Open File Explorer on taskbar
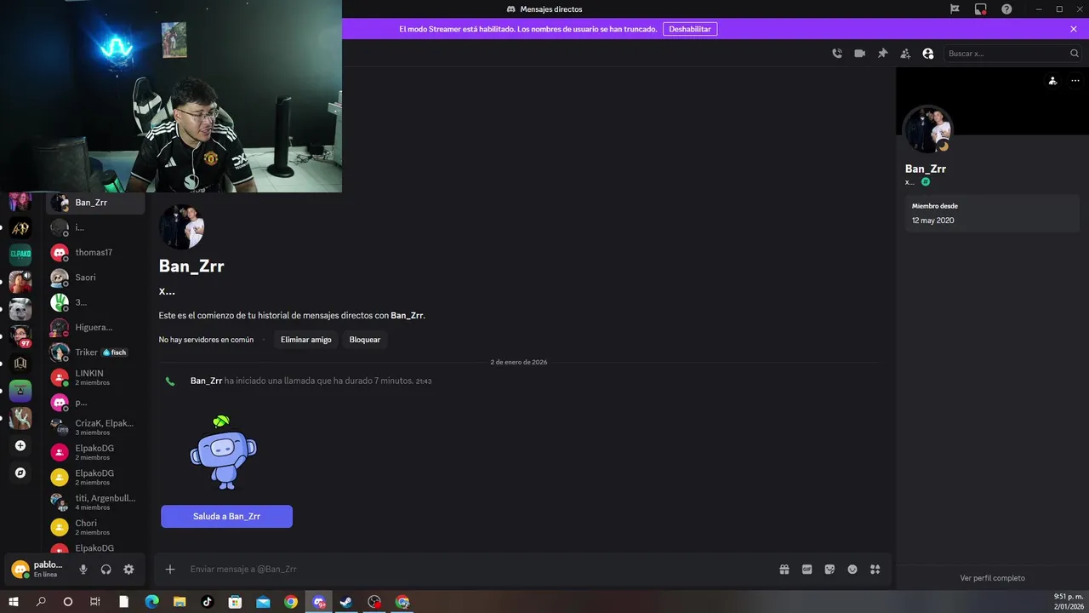The height and width of the screenshot is (613, 1089). (x=180, y=602)
